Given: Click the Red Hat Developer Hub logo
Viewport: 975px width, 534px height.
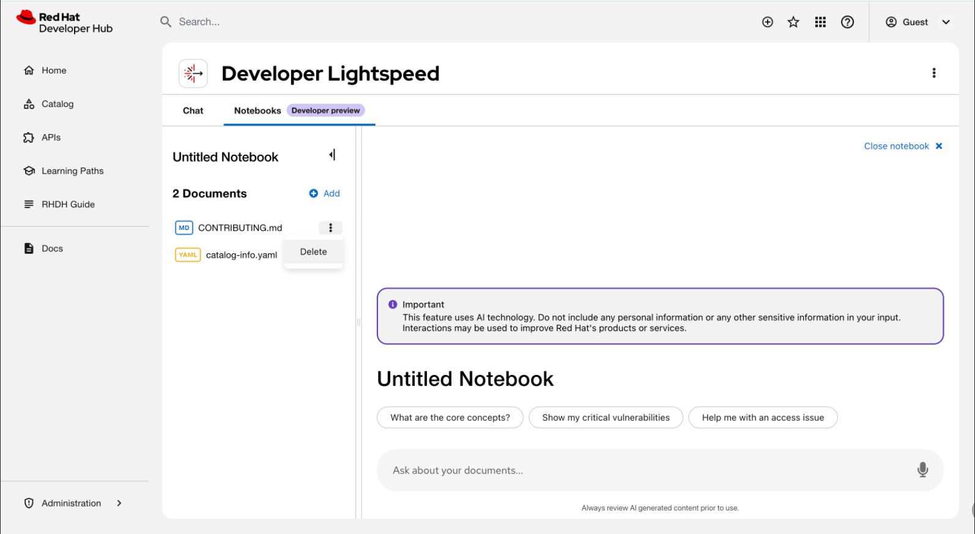Looking at the screenshot, I should [65, 22].
